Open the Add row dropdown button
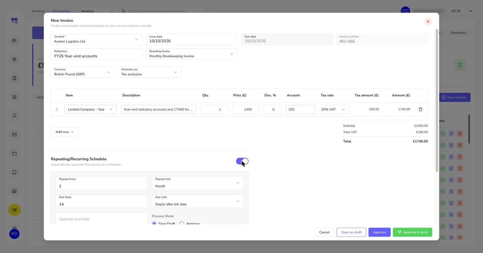483x253 pixels. click(65, 132)
